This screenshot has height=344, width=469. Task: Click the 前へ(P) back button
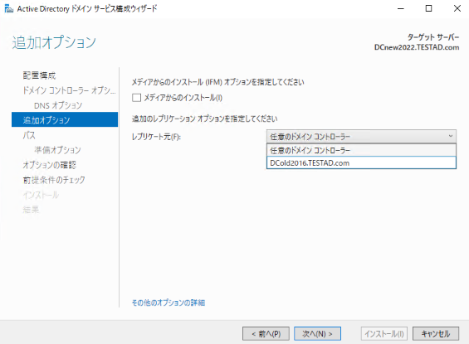(x=266, y=333)
